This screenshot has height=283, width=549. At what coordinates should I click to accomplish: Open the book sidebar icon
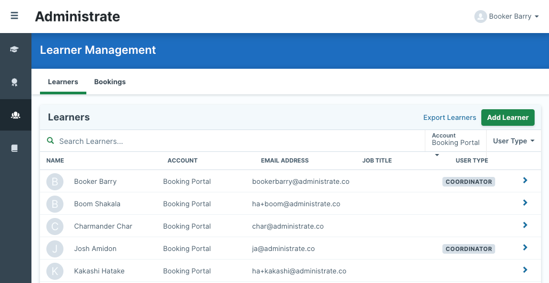[14, 148]
